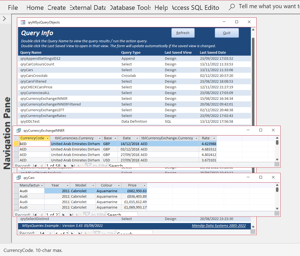Click the qryCurrencyExchangeINNER datasheet window icon
300x256 pixels.
click(x=18, y=131)
